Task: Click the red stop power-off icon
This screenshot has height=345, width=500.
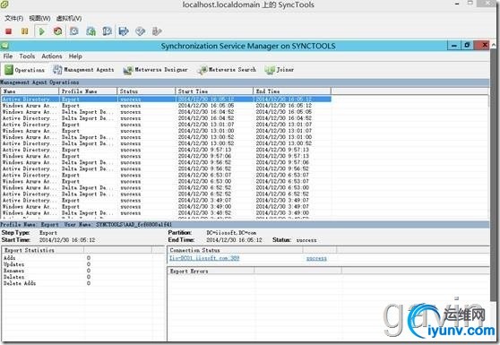Action: [x=9, y=31]
